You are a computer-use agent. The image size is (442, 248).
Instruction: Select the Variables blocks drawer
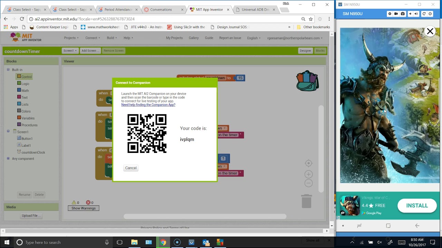(x=26, y=118)
